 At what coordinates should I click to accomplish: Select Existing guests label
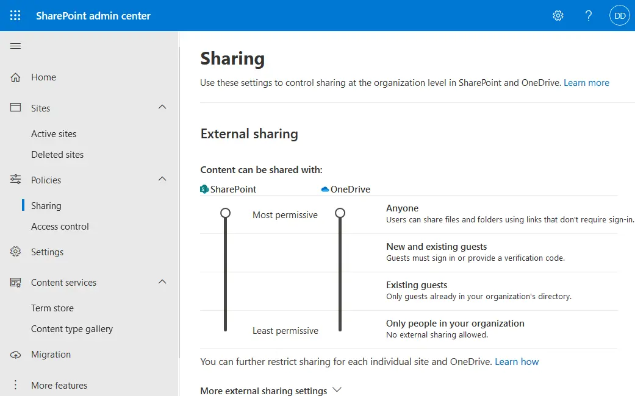click(417, 285)
